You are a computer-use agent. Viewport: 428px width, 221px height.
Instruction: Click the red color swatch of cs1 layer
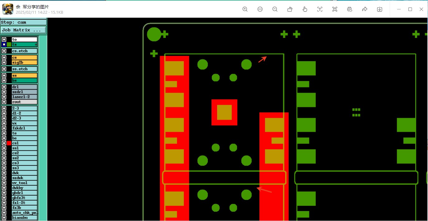(9, 143)
